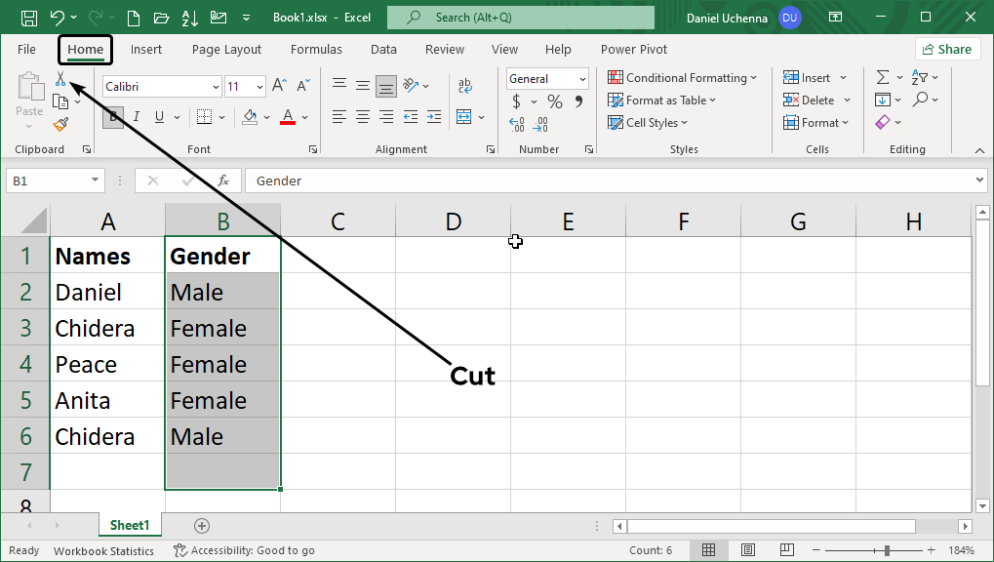Click the Comma Style icon

tap(578, 101)
